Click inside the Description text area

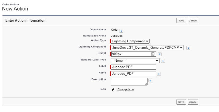click(x=129, y=82)
